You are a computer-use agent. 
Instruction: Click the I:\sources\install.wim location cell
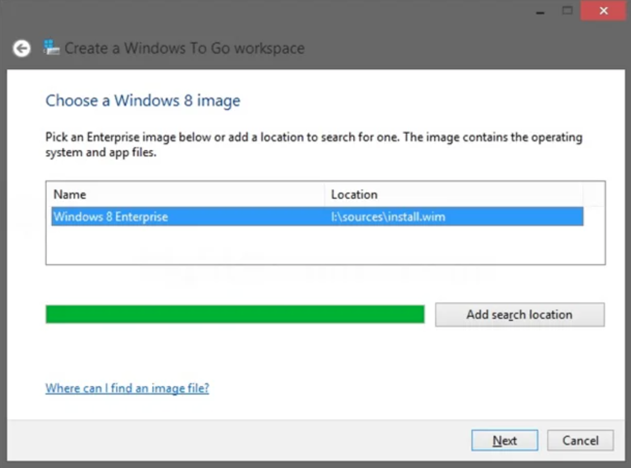point(388,216)
